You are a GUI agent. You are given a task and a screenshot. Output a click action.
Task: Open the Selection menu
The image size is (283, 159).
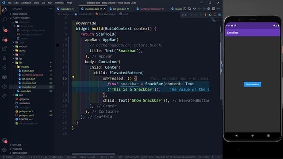pyautogui.click(x=26, y=3)
